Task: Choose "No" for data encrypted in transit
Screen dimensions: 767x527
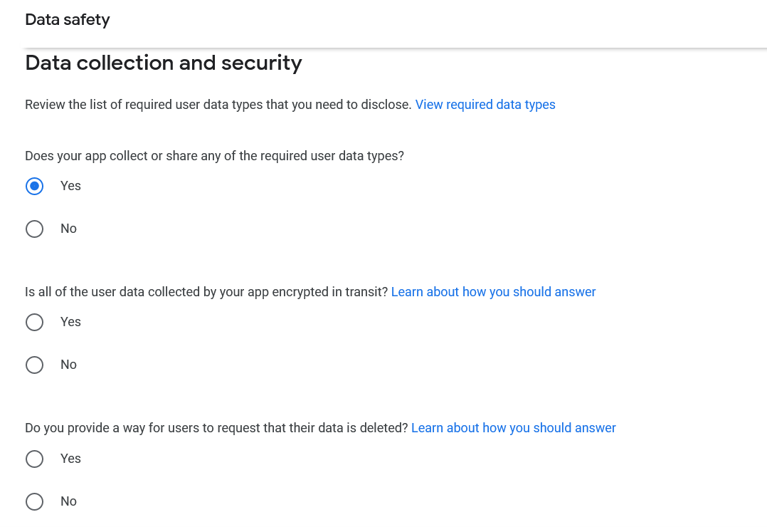Action: click(x=34, y=365)
